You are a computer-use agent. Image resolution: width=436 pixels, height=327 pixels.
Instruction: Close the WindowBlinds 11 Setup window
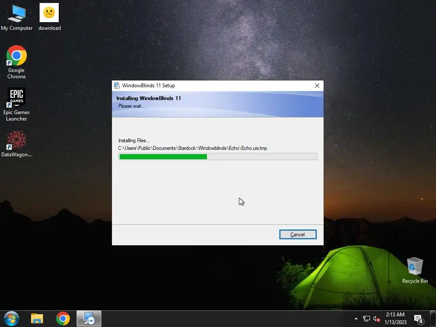pyautogui.click(x=317, y=86)
